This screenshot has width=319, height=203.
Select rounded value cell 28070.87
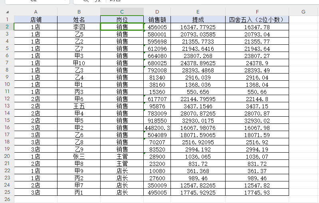[257, 113]
